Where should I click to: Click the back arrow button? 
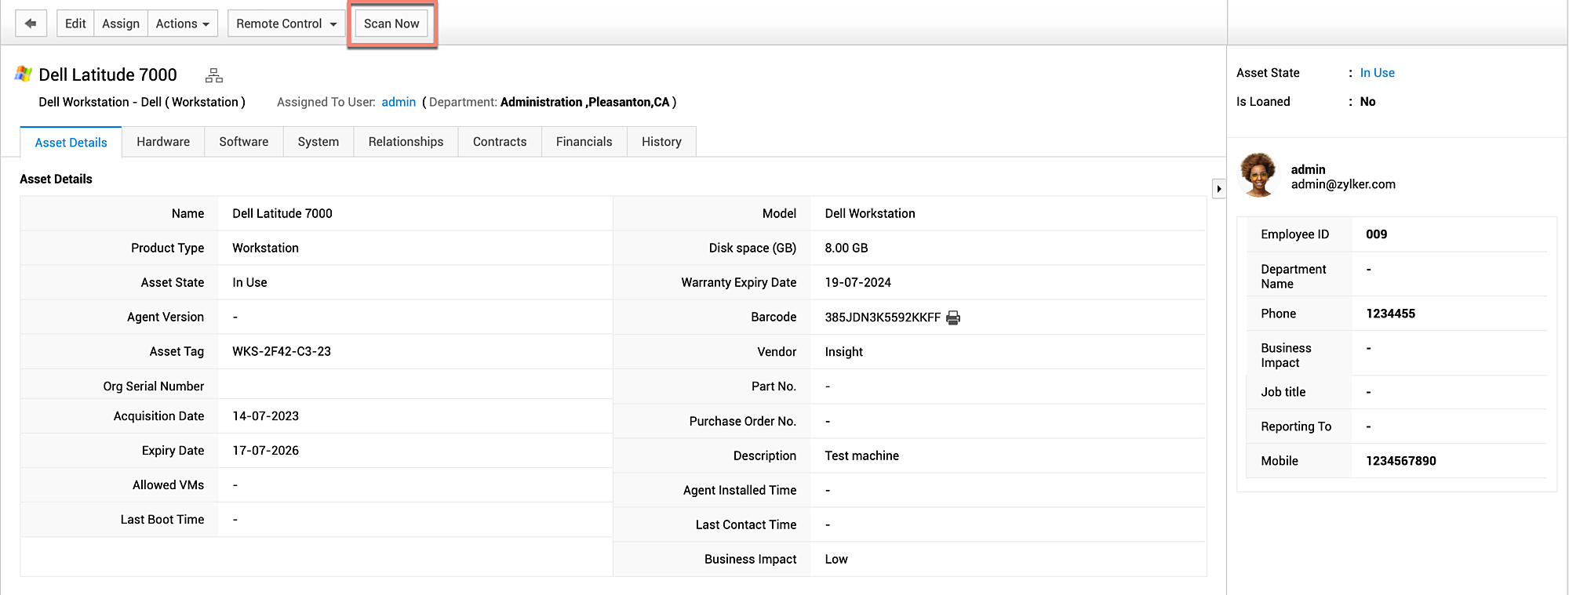tap(31, 24)
